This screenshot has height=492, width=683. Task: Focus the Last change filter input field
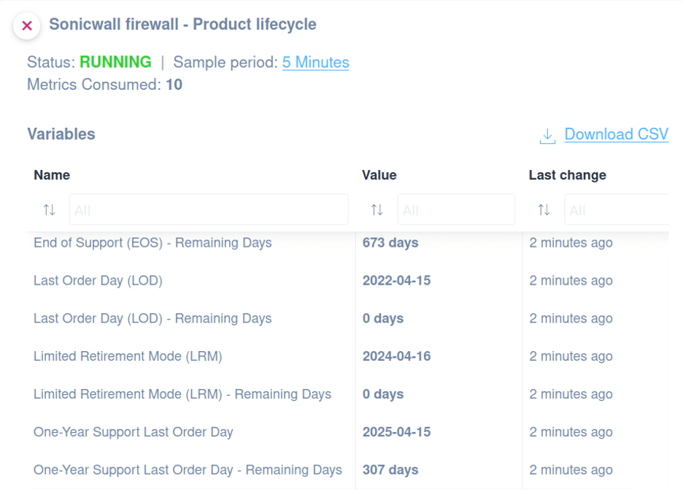point(617,210)
